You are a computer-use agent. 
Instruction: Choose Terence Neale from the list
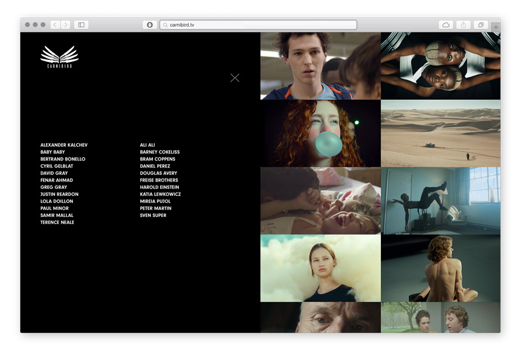point(57,222)
